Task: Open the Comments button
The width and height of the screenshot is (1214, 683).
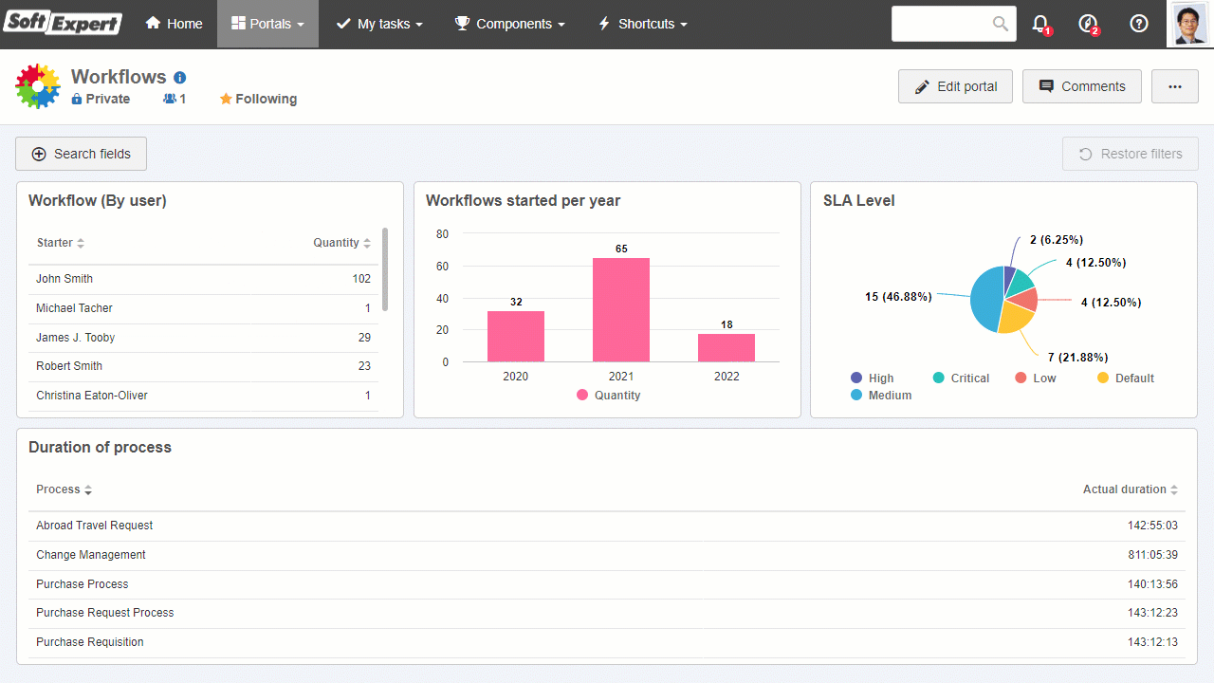Action: (1081, 86)
